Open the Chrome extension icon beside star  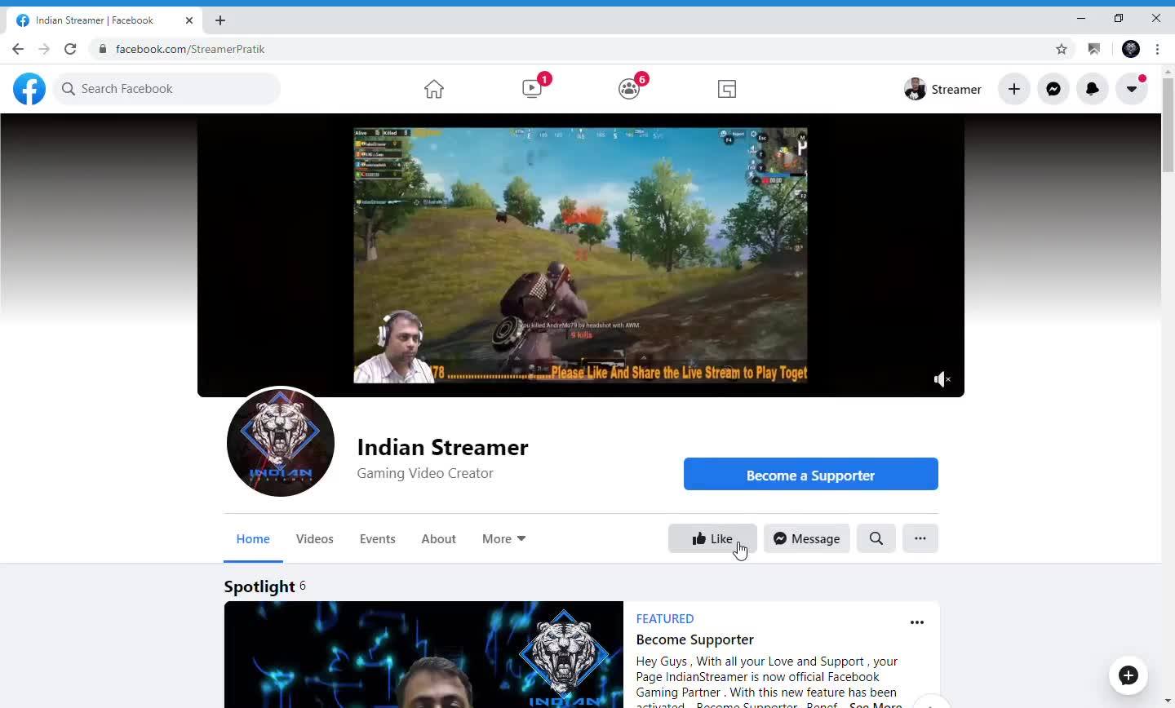(1094, 49)
